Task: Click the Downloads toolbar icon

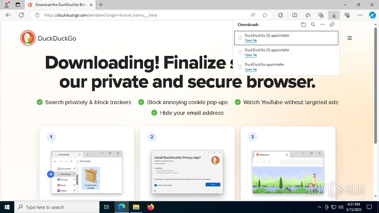Action: coord(334,15)
